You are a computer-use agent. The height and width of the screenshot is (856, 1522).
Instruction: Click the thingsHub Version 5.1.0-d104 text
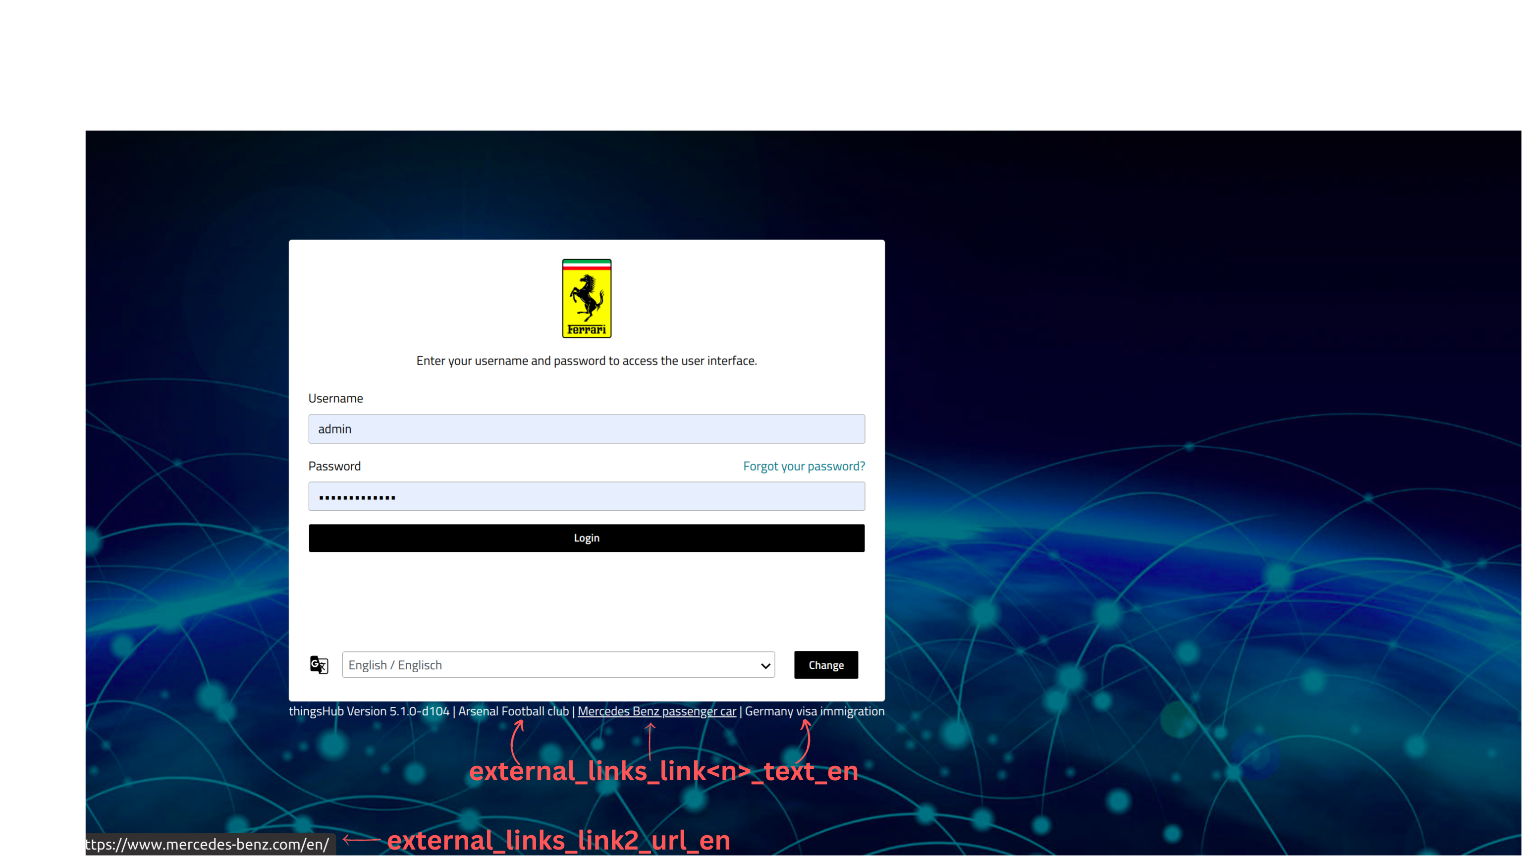pyautogui.click(x=369, y=711)
